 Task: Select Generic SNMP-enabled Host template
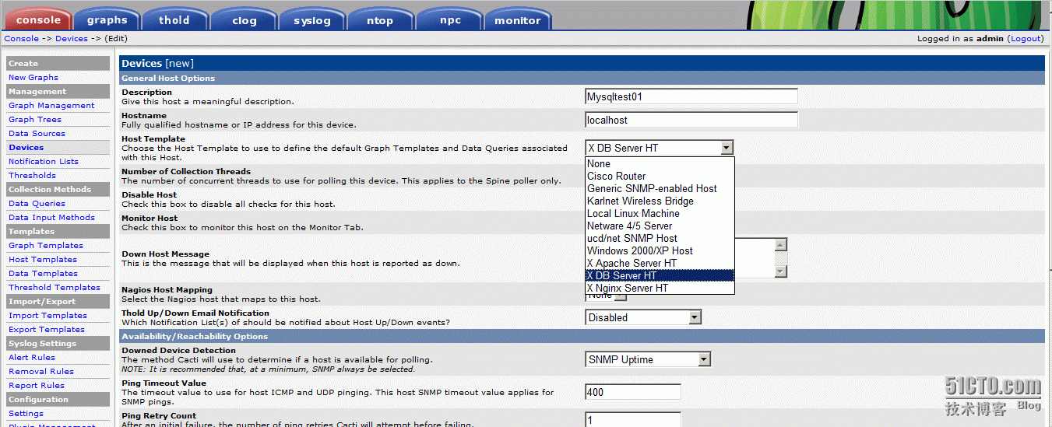pos(660,188)
